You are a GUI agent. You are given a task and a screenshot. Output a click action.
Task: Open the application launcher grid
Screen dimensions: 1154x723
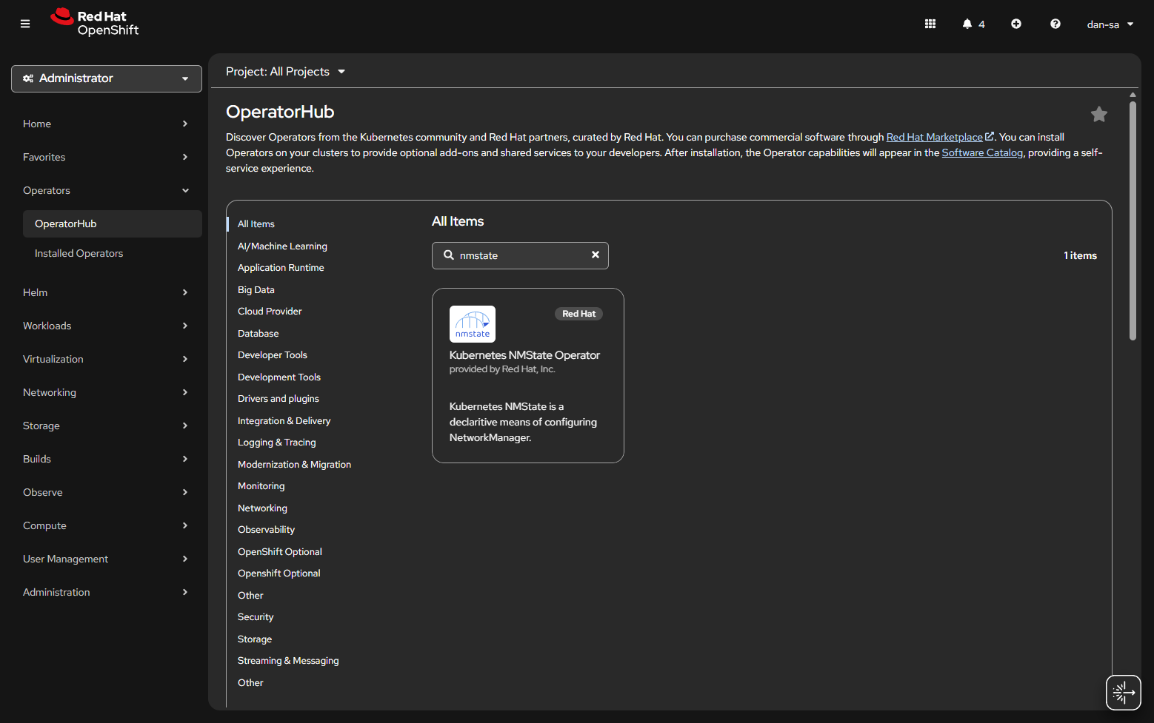[930, 24]
